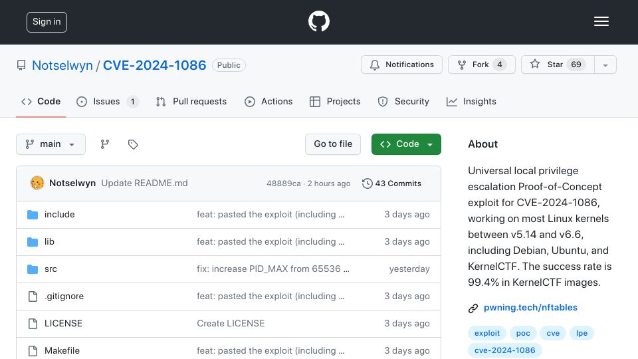Click the include folder icon
The width and height of the screenshot is (638, 359).
coord(33,215)
